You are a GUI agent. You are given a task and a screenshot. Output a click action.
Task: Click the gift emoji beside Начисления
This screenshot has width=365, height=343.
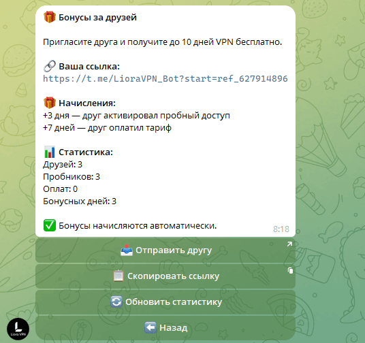(50, 103)
